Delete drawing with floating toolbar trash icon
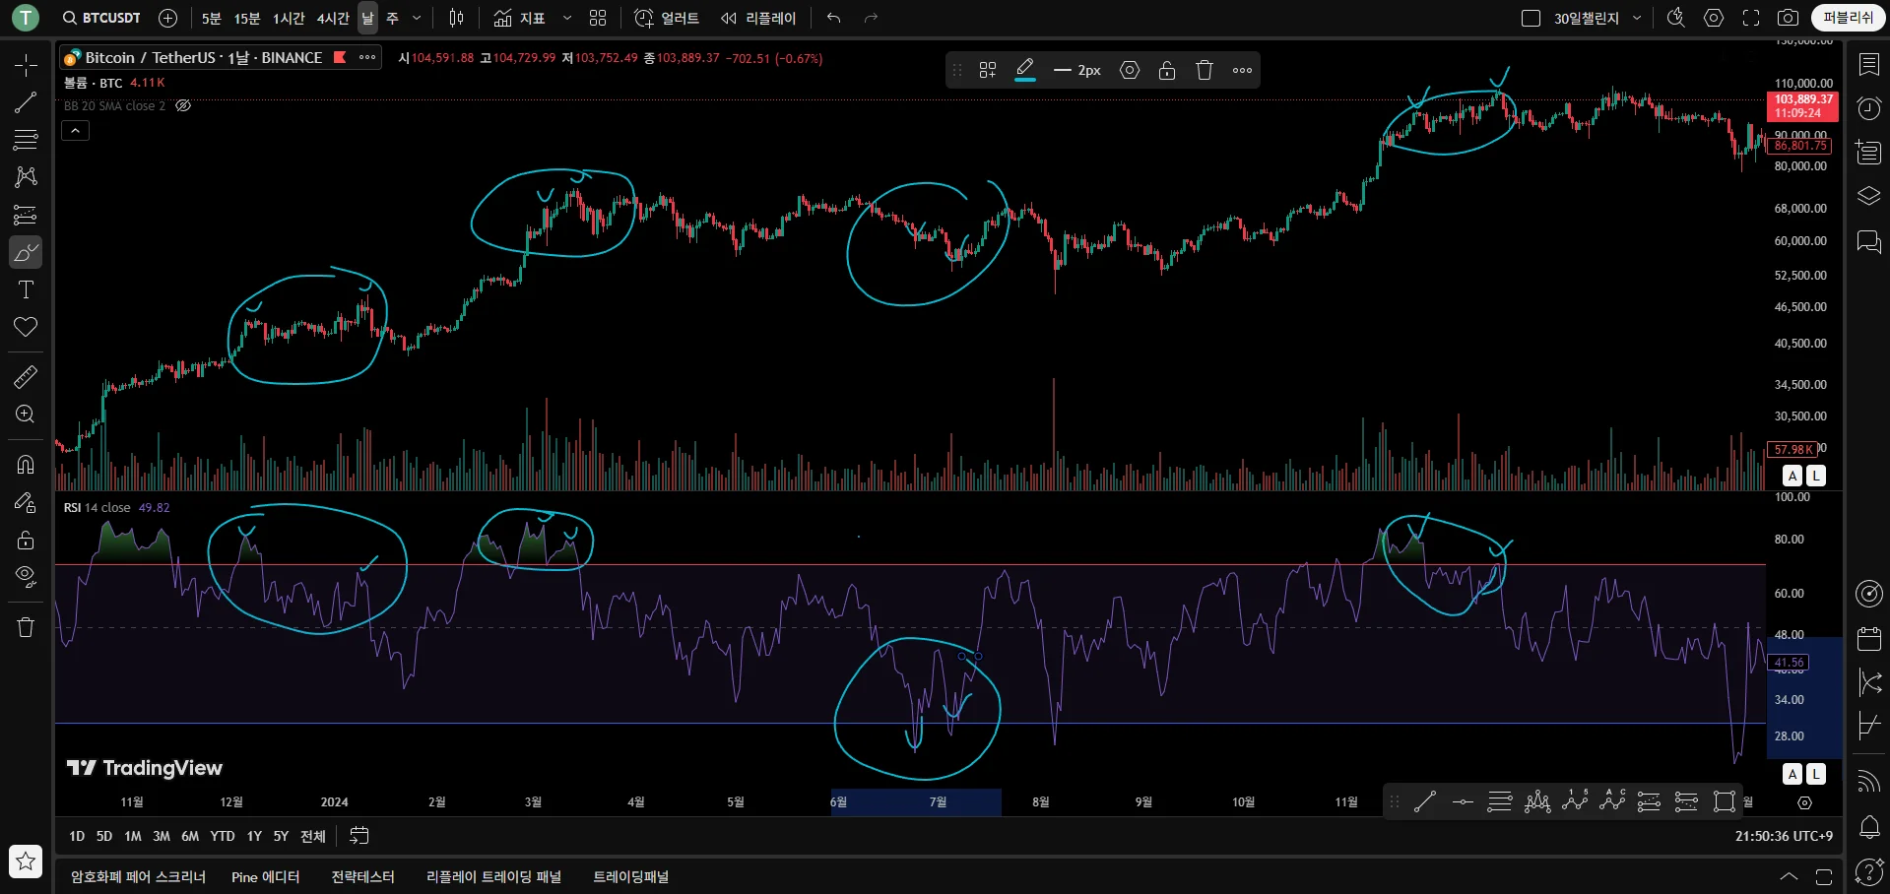 click(1204, 70)
